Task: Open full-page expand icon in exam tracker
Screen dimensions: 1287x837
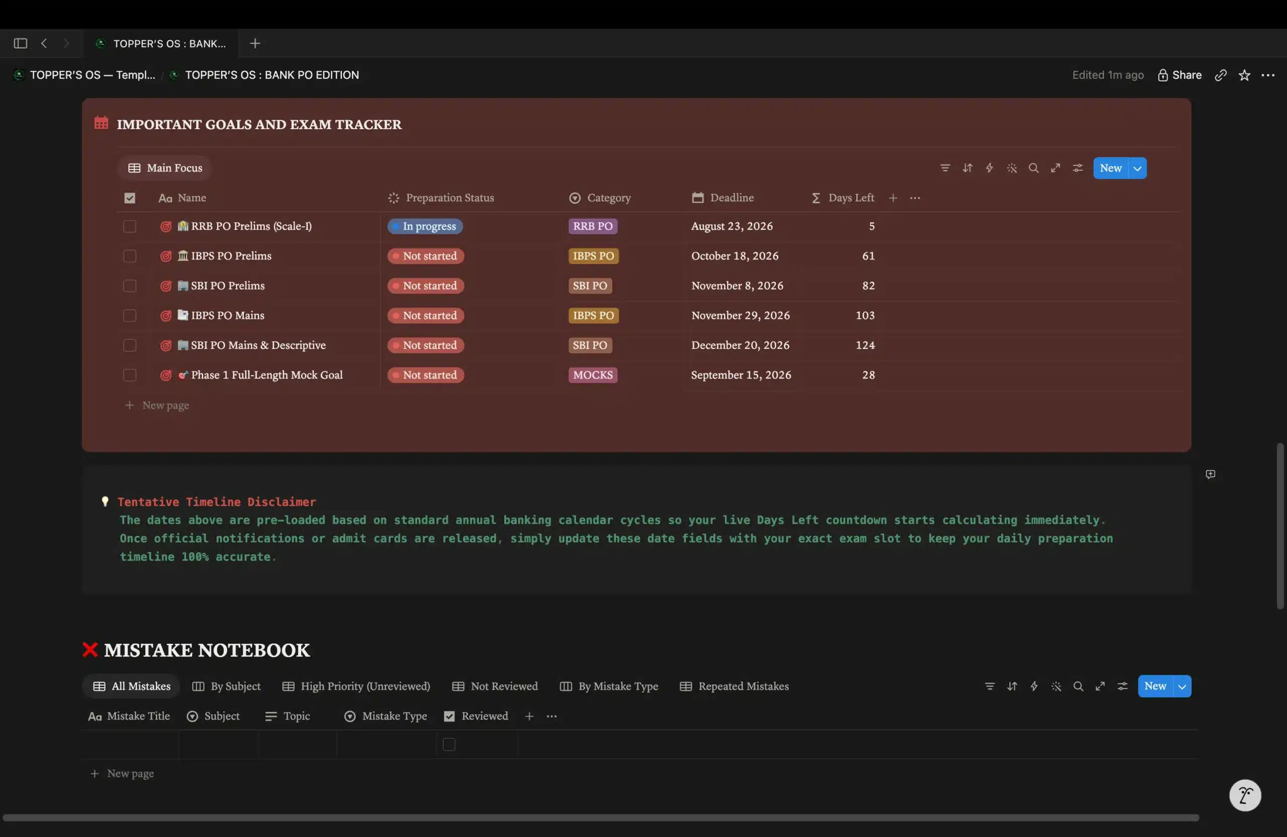Action: pyautogui.click(x=1055, y=168)
